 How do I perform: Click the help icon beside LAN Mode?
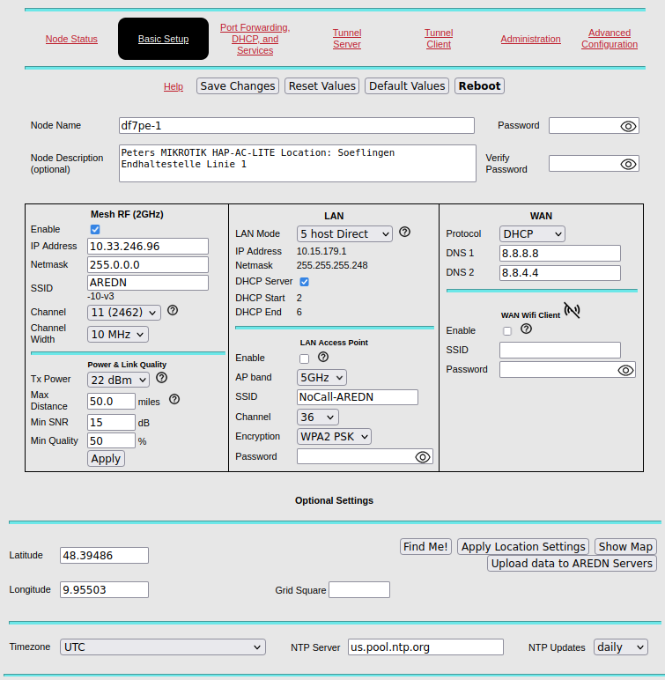(404, 233)
